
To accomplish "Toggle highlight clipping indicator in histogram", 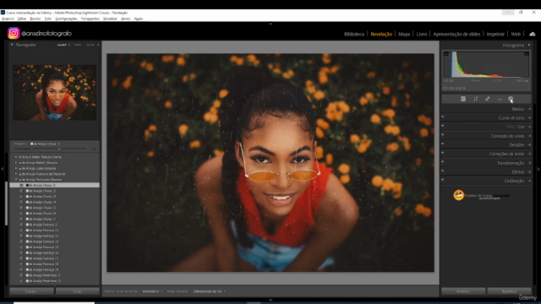I will [x=527, y=54].
